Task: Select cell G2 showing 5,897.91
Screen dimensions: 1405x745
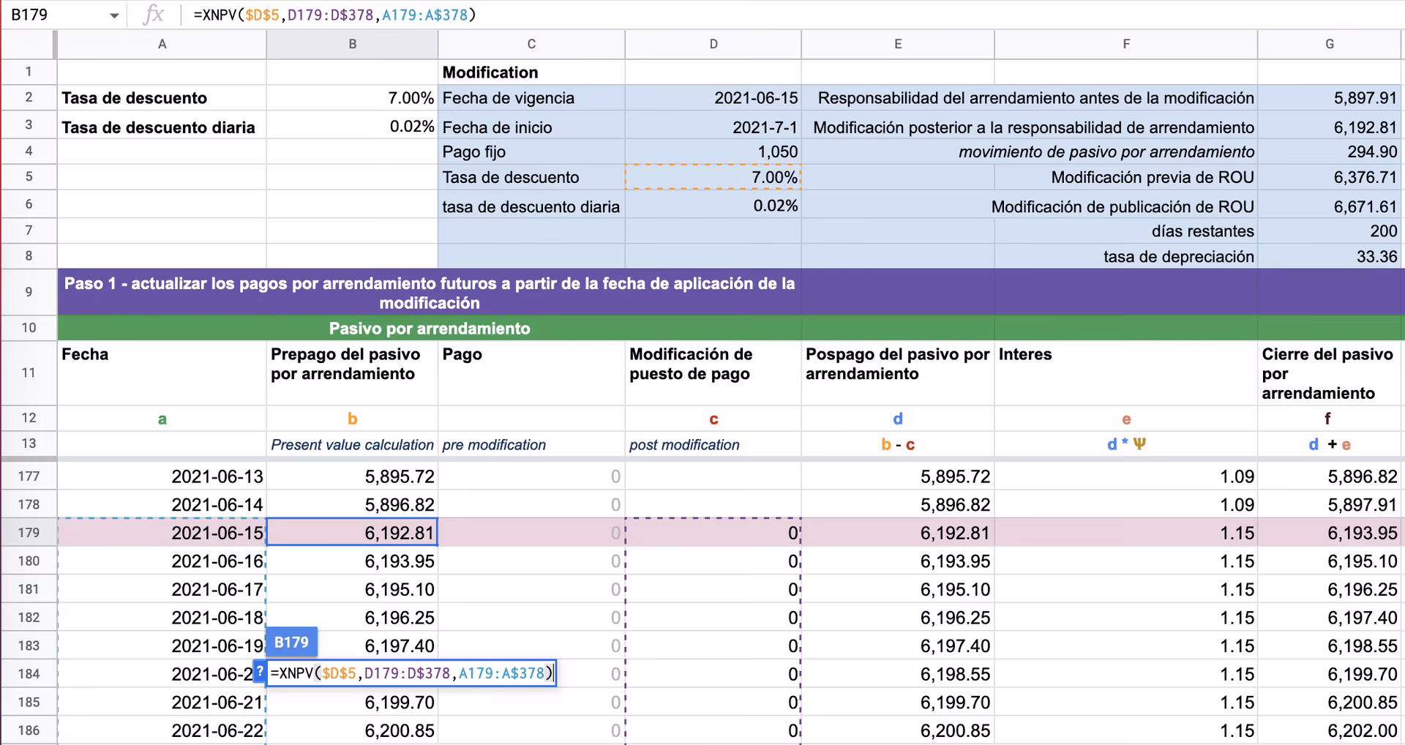Action: pyautogui.click(x=1329, y=97)
